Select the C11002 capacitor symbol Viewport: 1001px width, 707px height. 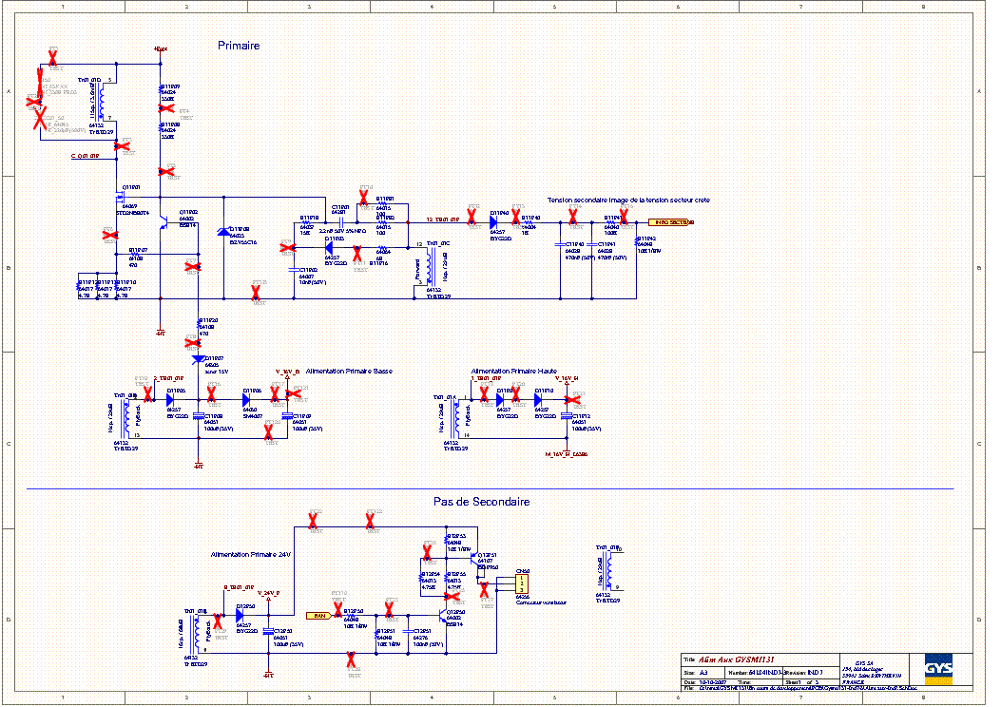294,271
